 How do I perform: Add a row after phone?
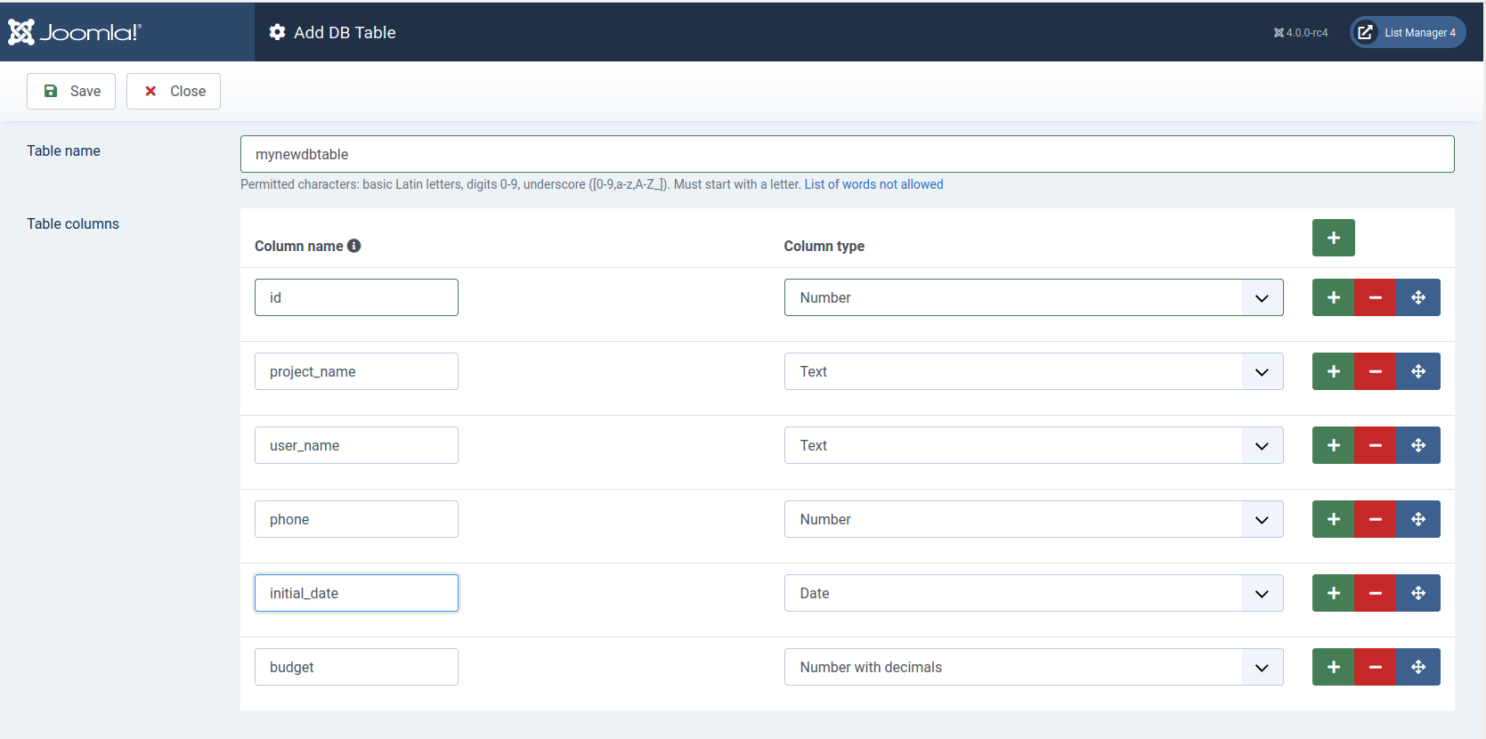click(x=1333, y=519)
